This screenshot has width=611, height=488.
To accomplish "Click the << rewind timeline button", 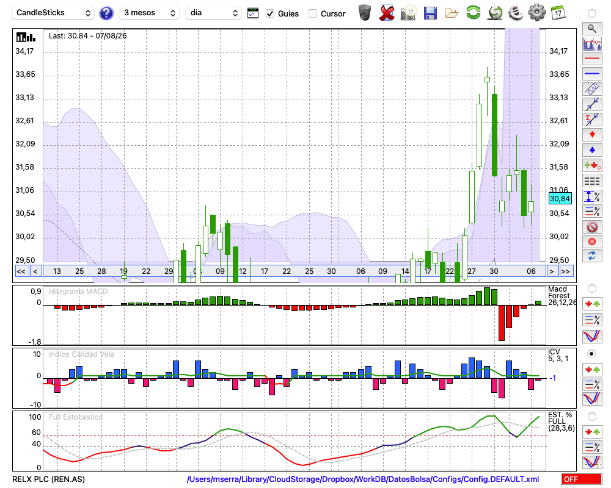I will pyautogui.click(x=21, y=271).
